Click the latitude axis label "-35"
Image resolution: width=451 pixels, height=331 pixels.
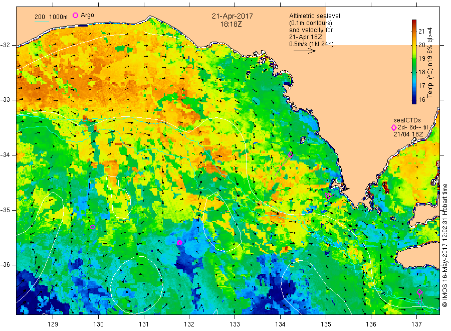(x=5, y=210)
